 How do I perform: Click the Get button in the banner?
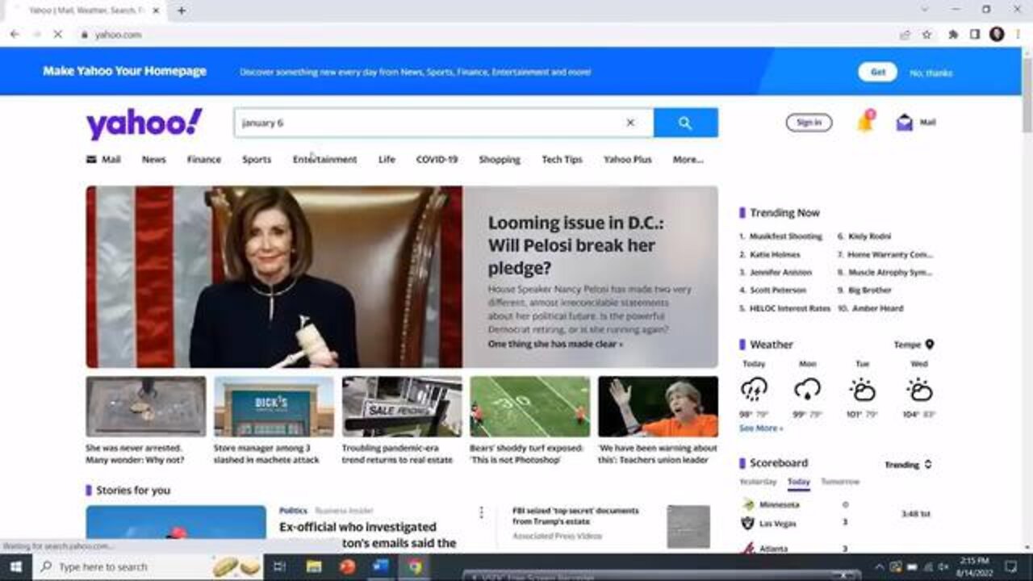877,72
